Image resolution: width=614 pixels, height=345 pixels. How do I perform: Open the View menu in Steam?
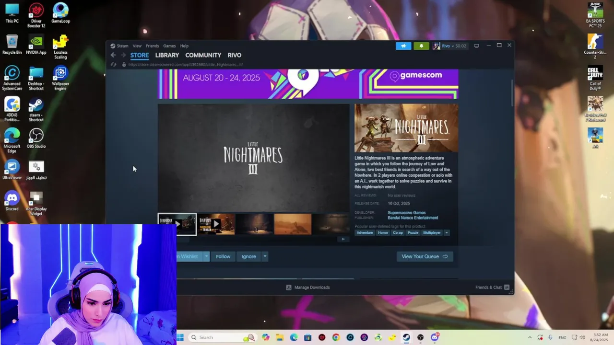click(137, 46)
